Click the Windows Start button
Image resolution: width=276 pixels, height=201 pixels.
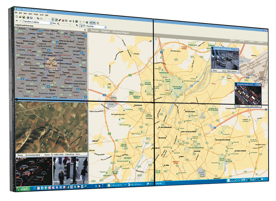(22, 189)
